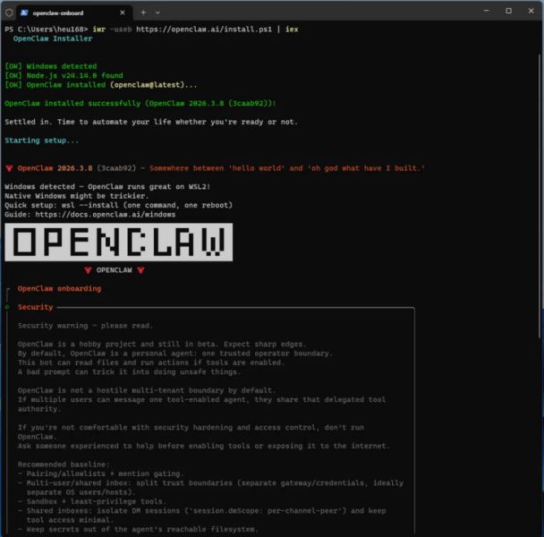Close the openclaw-onboard tab
Viewport: 544px width, 537px height.
click(123, 13)
